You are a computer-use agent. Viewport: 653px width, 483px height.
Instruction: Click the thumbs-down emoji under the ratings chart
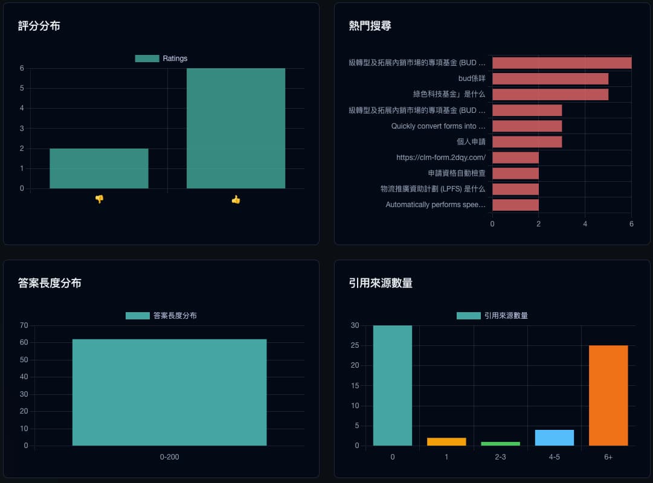click(99, 199)
